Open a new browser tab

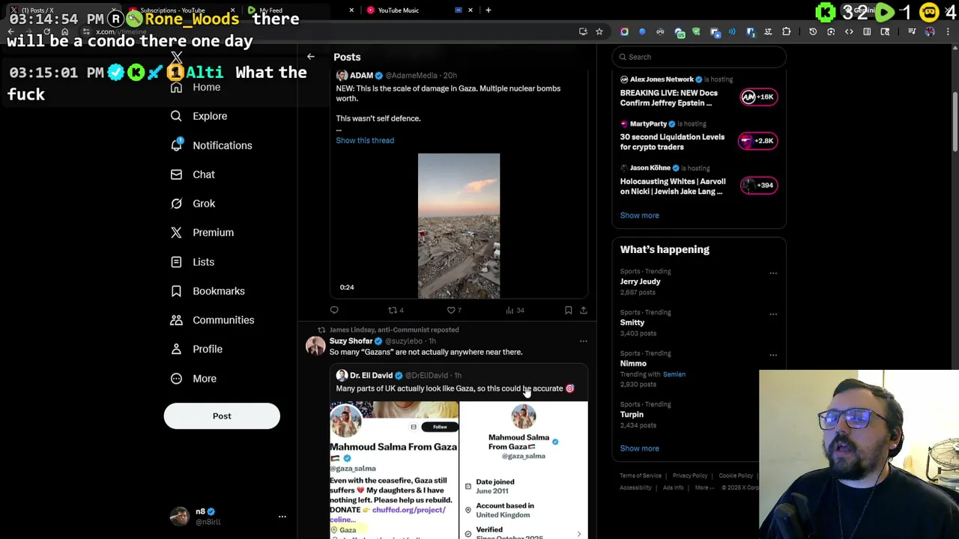(488, 10)
